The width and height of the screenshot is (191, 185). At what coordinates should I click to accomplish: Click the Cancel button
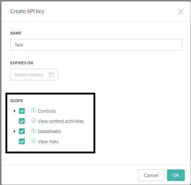[151, 175]
